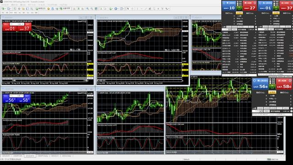293x165 pixels.
Task: Click the zoom out magnifier toolbar icon
Action: 92,9
